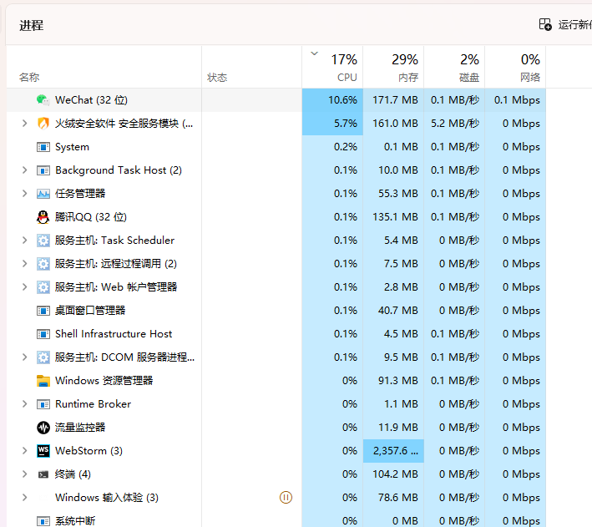592x527 pixels.
Task: Expand the 火绒安全软件 process group
Action: (x=24, y=124)
